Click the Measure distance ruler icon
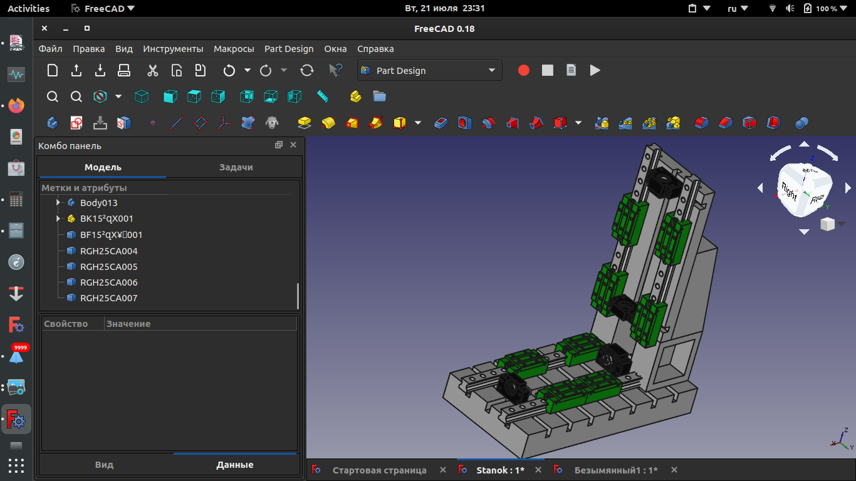The height and width of the screenshot is (481, 856). point(323,96)
